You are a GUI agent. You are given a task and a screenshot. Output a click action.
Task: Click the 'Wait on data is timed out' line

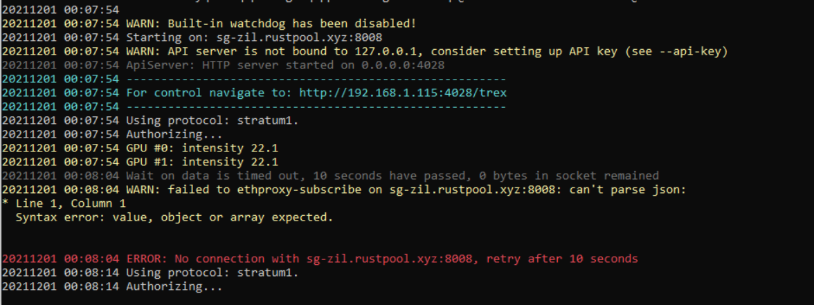pos(330,176)
